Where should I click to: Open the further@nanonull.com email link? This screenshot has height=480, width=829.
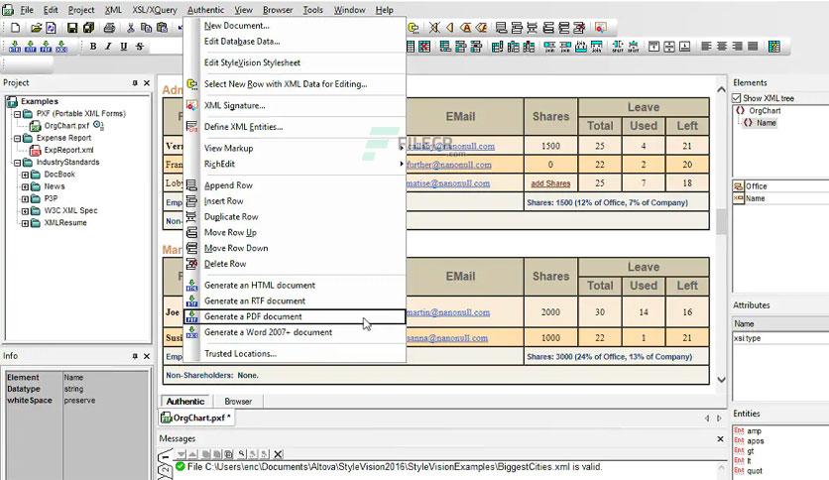449,165
